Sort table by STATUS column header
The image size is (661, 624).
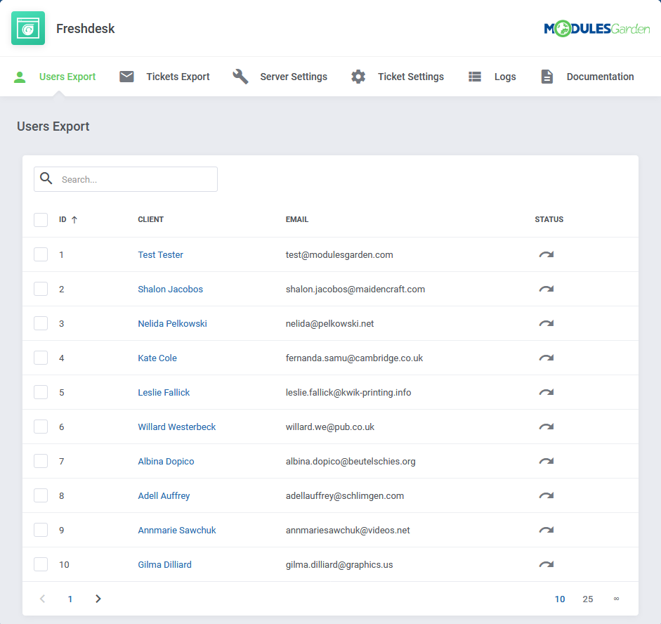(549, 220)
